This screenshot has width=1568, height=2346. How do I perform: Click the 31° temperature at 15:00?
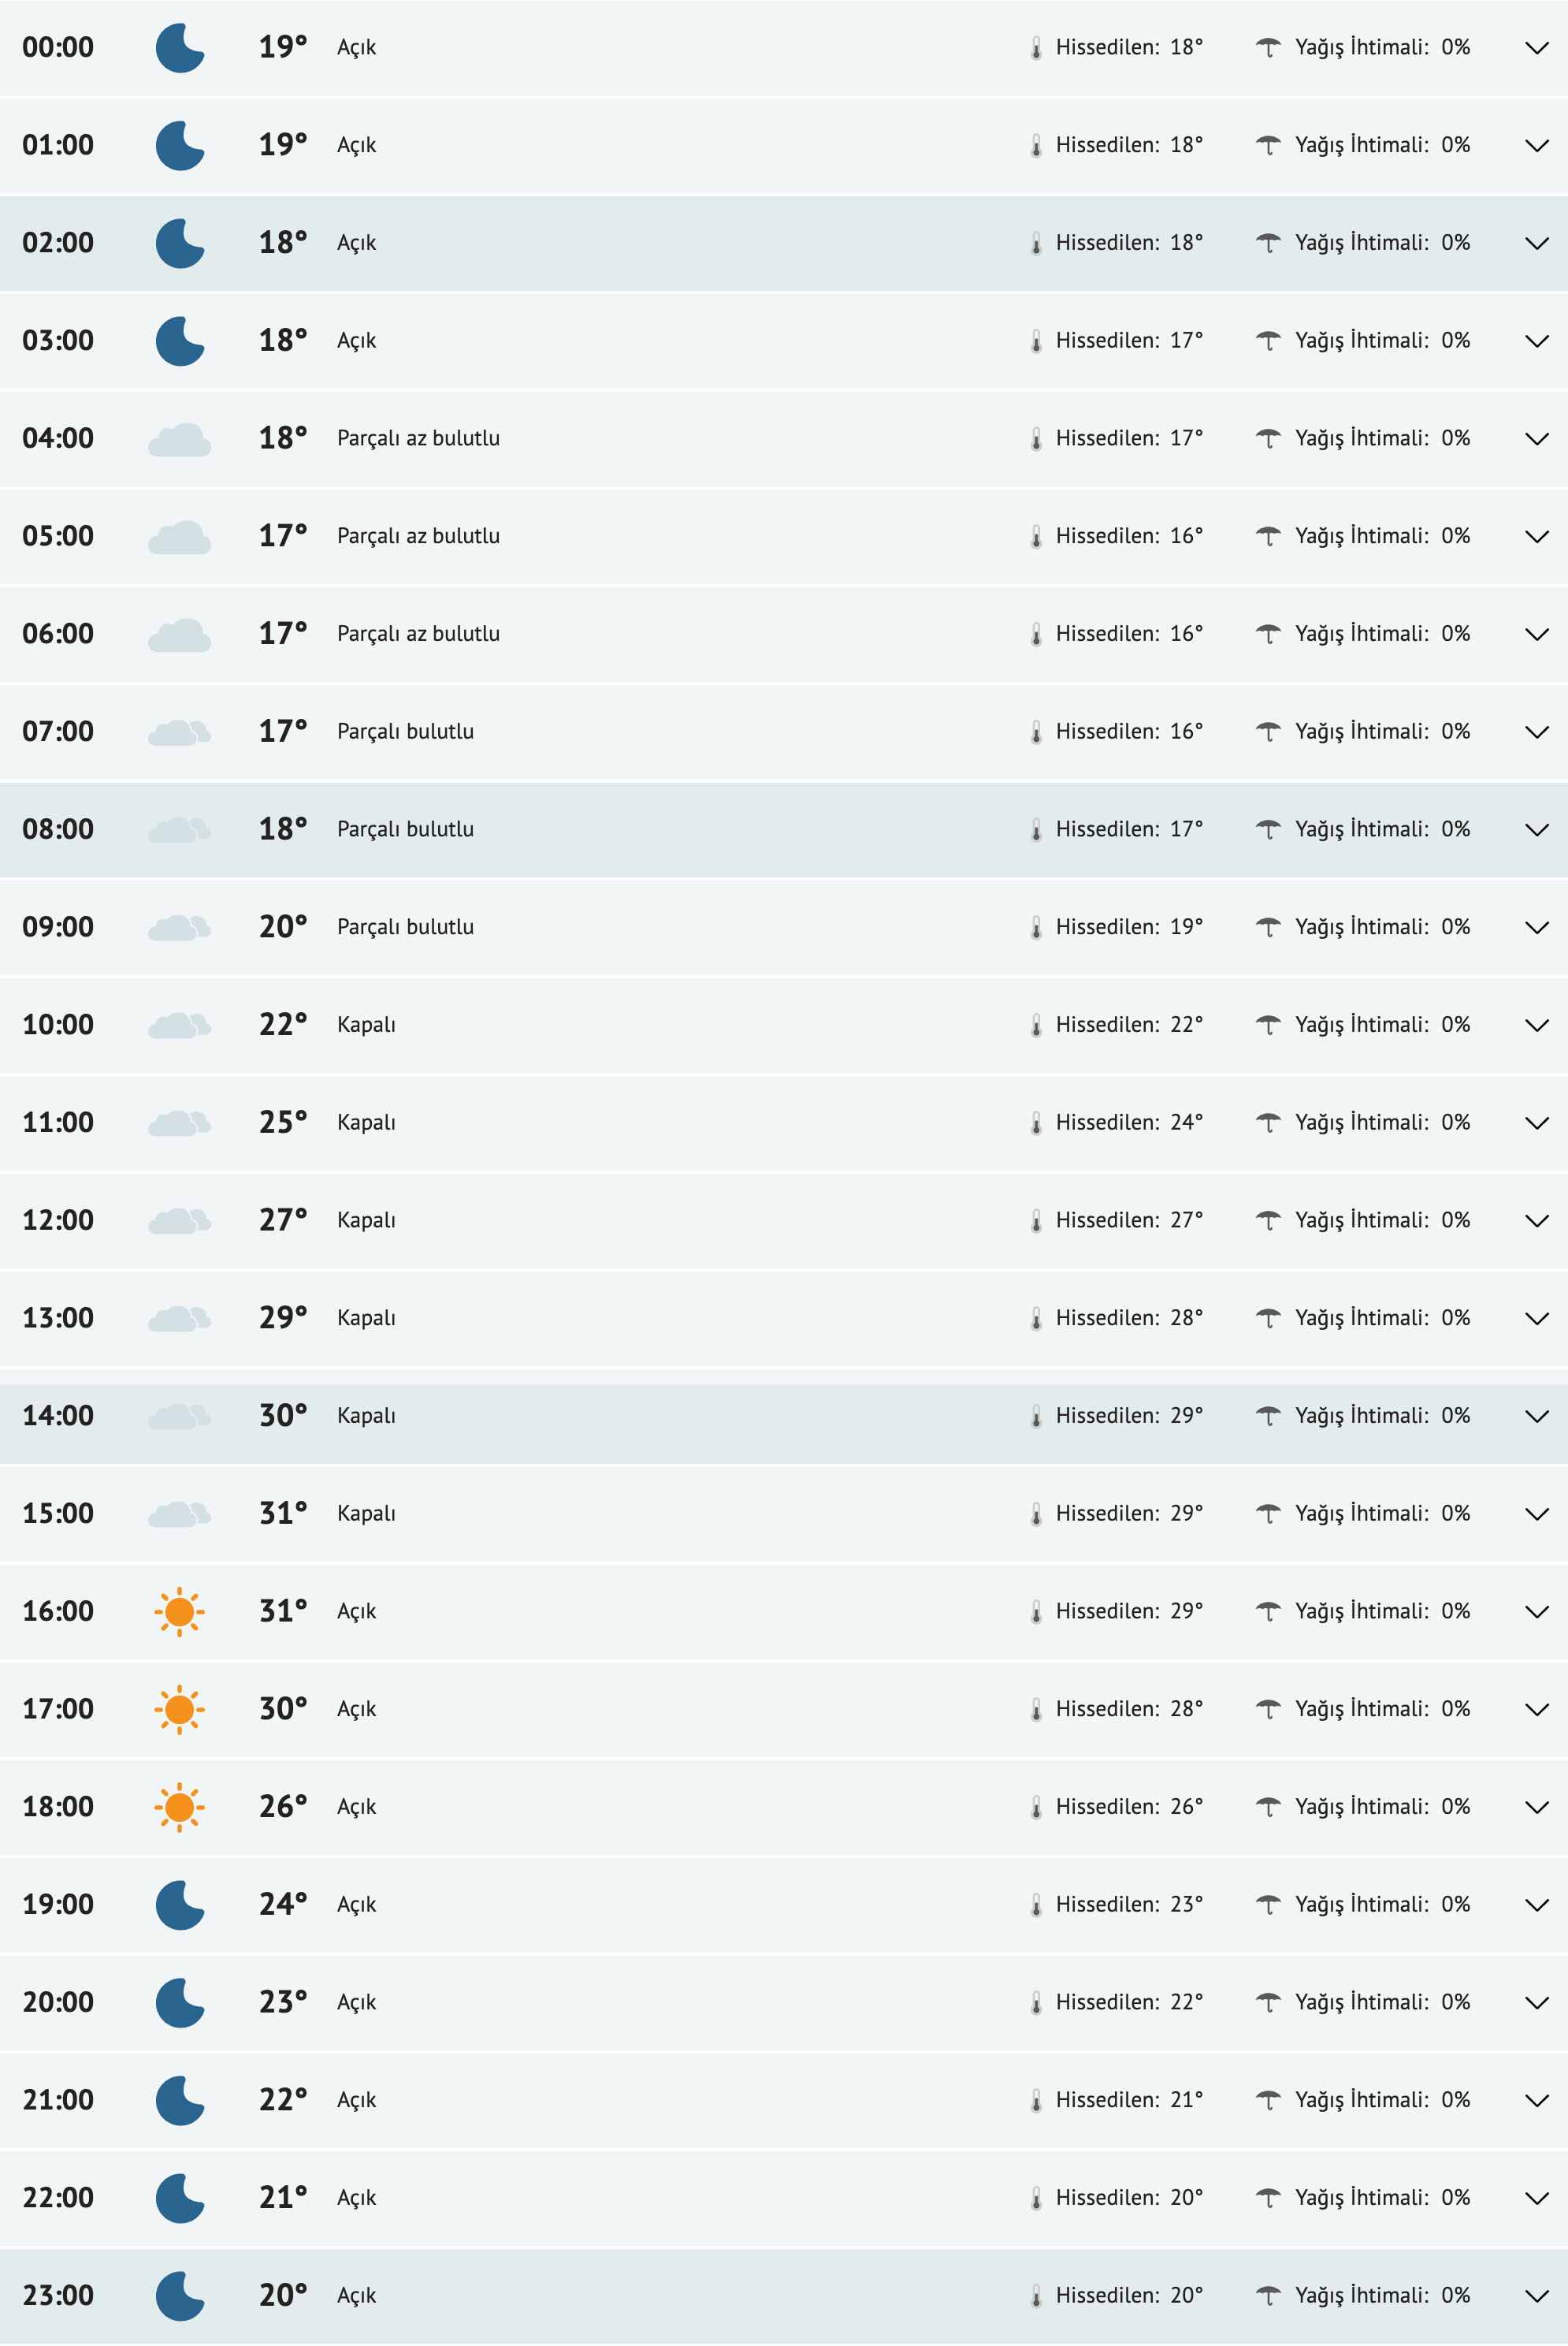(x=283, y=1513)
